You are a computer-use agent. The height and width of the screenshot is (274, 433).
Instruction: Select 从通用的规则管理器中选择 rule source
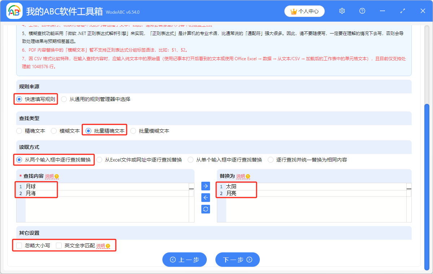click(64, 99)
